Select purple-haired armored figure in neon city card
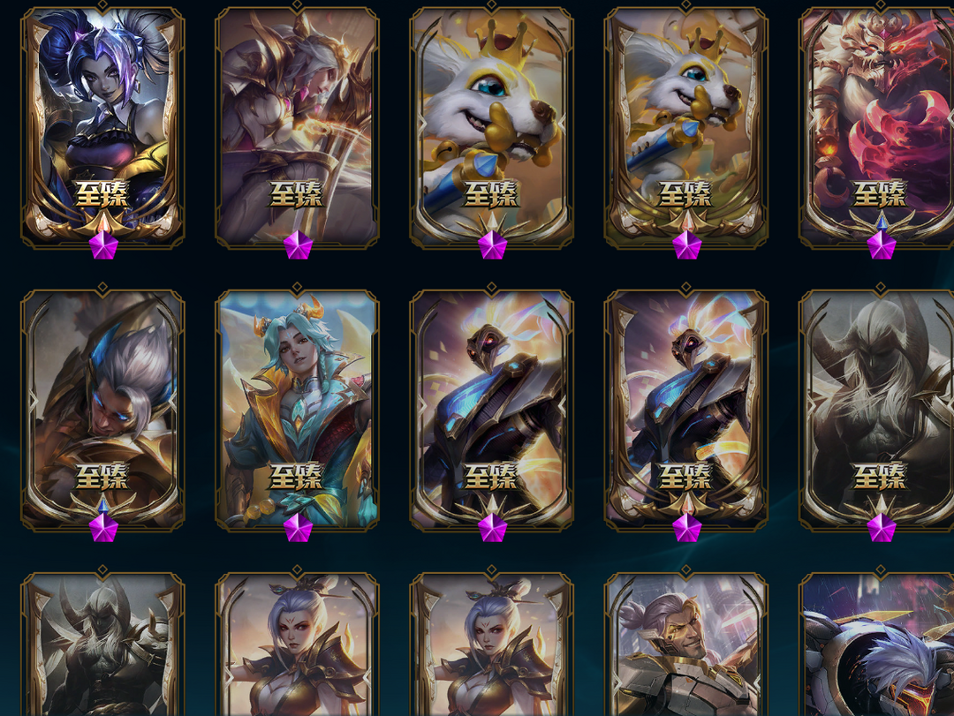Screen dimensions: 954x716 (x=877, y=644)
